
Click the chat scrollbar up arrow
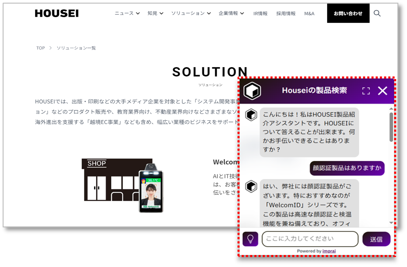(391, 109)
